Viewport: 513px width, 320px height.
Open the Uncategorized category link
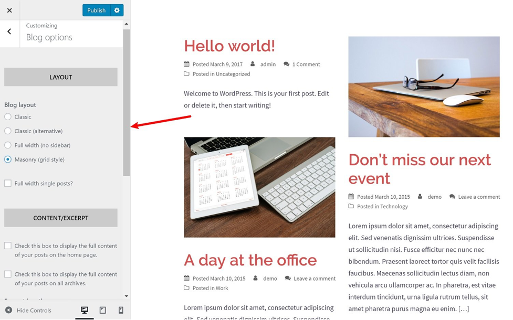233,74
